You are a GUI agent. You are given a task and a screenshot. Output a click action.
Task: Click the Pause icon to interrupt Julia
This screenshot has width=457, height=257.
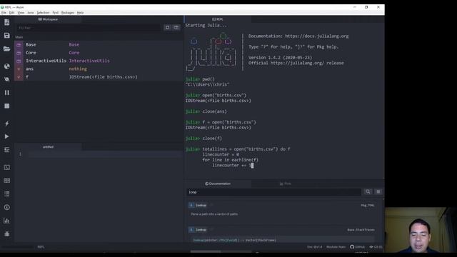click(x=6, y=93)
